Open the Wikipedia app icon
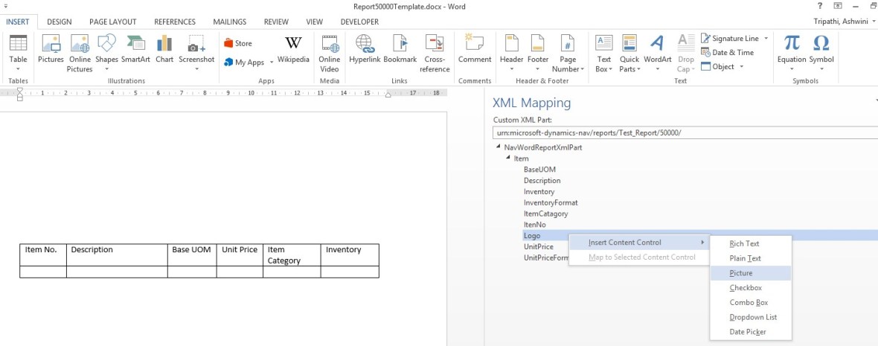878x346 pixels. click(x=293, y=49)
